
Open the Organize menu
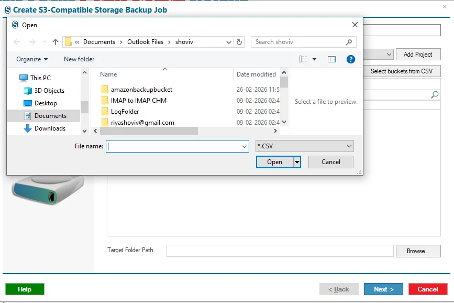32,59
